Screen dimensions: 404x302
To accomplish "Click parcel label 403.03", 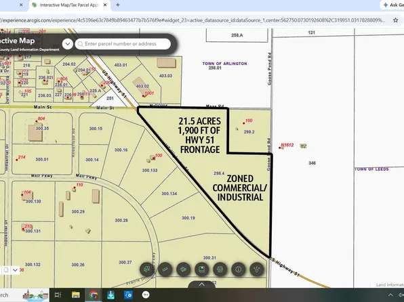I will click(165, 76).
